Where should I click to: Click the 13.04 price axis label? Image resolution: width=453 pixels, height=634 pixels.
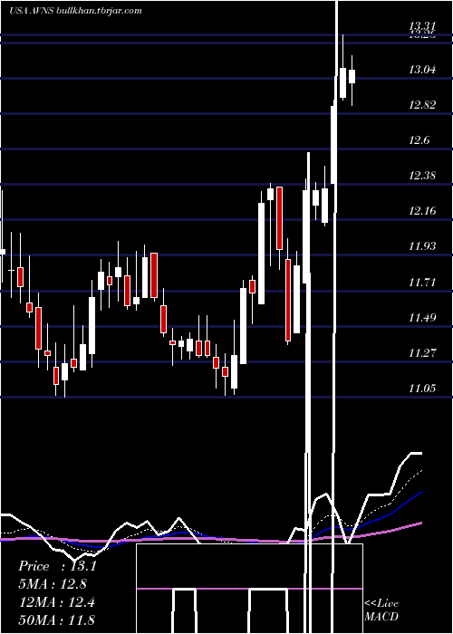pos(422,70)
